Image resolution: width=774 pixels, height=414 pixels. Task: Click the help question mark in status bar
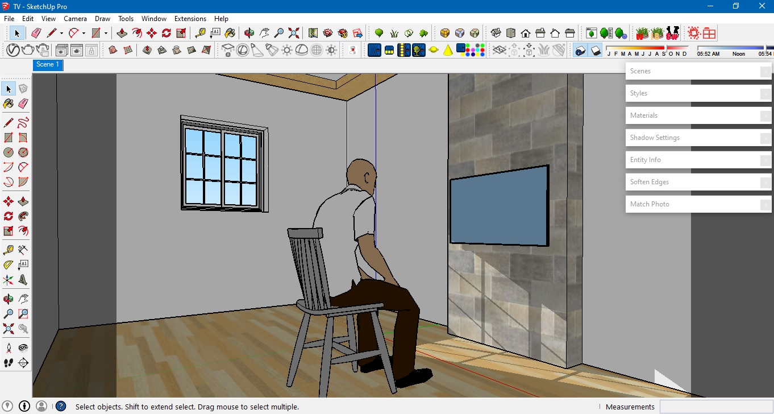point(60,406)
